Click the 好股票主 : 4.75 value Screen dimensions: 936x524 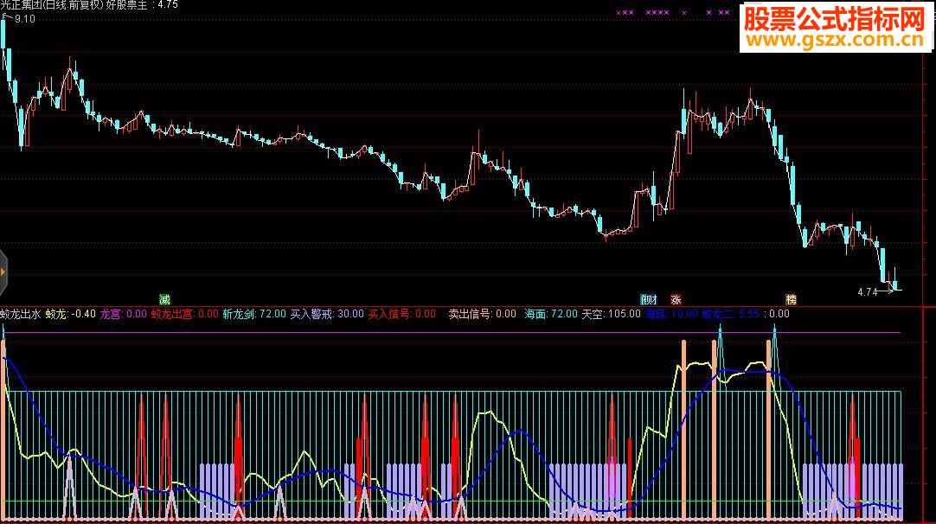point(142,5)
